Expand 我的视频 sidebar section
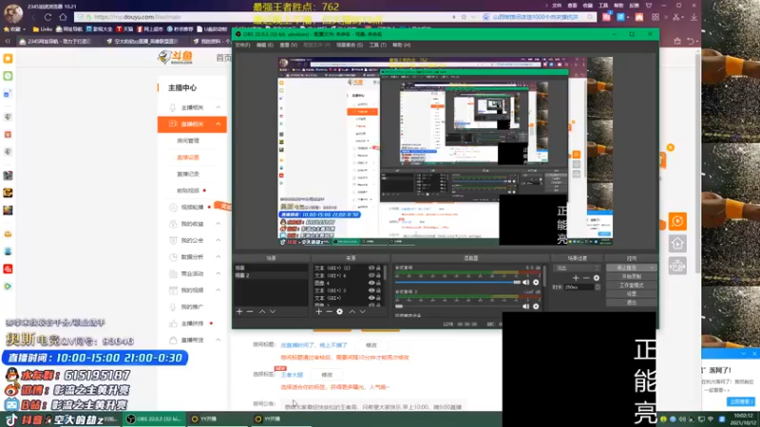The height and width of the screenshot is (427, 760). [x=193, y=290]
